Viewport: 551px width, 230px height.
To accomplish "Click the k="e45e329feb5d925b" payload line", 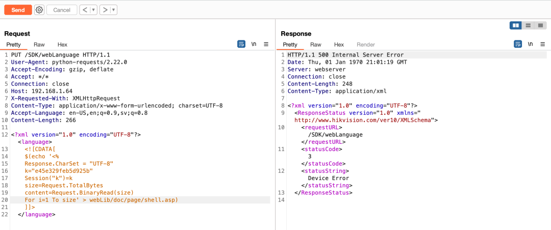I will [x=58, y=171].
